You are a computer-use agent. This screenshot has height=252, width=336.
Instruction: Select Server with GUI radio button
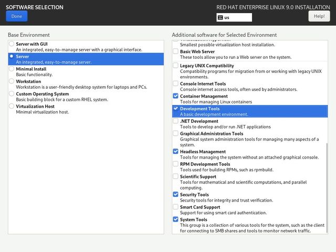click(12, 44)
